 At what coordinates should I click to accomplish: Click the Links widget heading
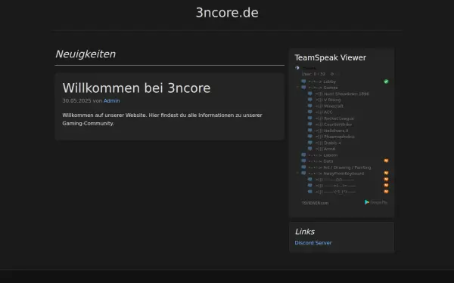(x=305, y=232)
